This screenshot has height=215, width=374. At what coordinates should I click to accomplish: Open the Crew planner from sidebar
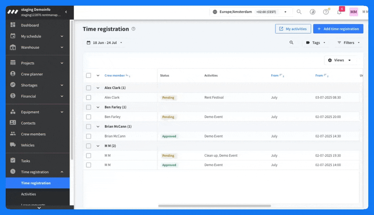[32, 74]
